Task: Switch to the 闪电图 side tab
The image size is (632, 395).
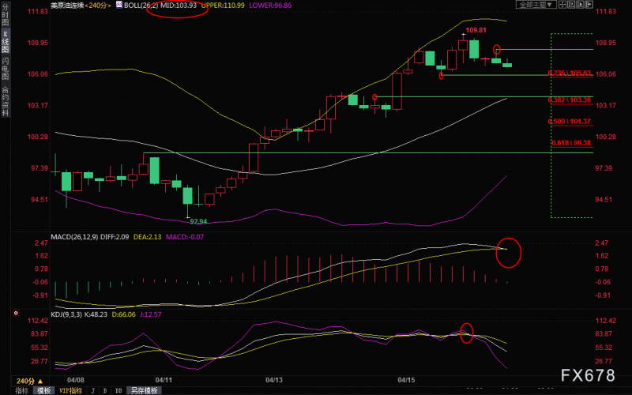Action: pos(5,68)
